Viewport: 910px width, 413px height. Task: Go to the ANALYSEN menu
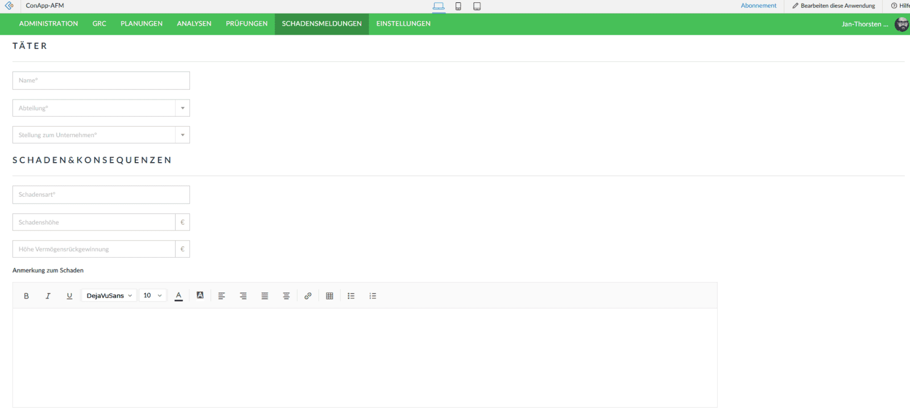pyautogui.click(x=194, y=24)
